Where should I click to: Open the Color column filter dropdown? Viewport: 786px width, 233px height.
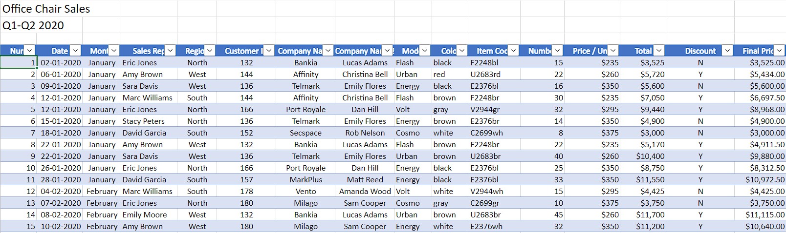coord(462,51)
